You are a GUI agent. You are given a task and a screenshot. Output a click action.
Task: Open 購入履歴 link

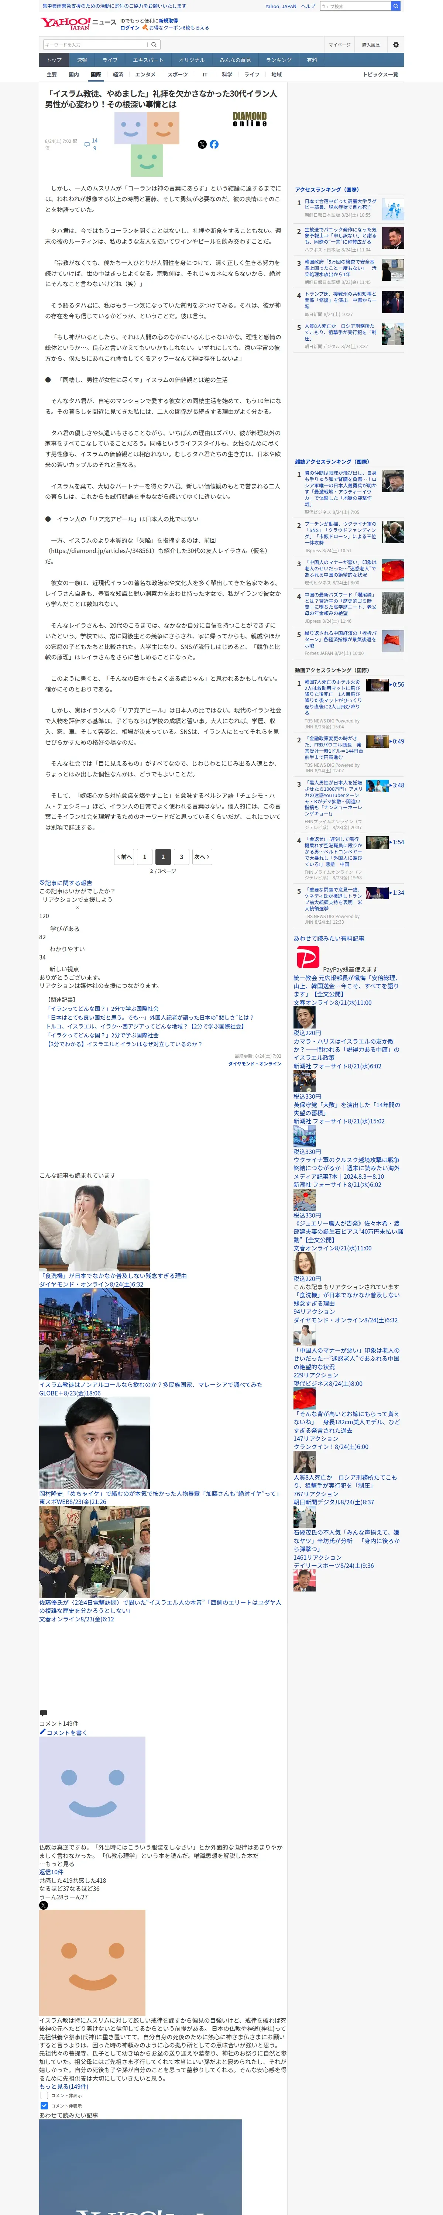[371, 45]
